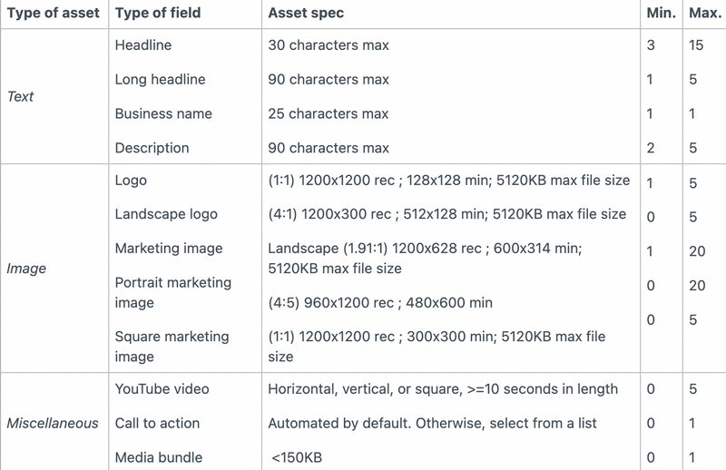
Task: Click the '30 characters max' spec text
Action: [x=329, y=45]
